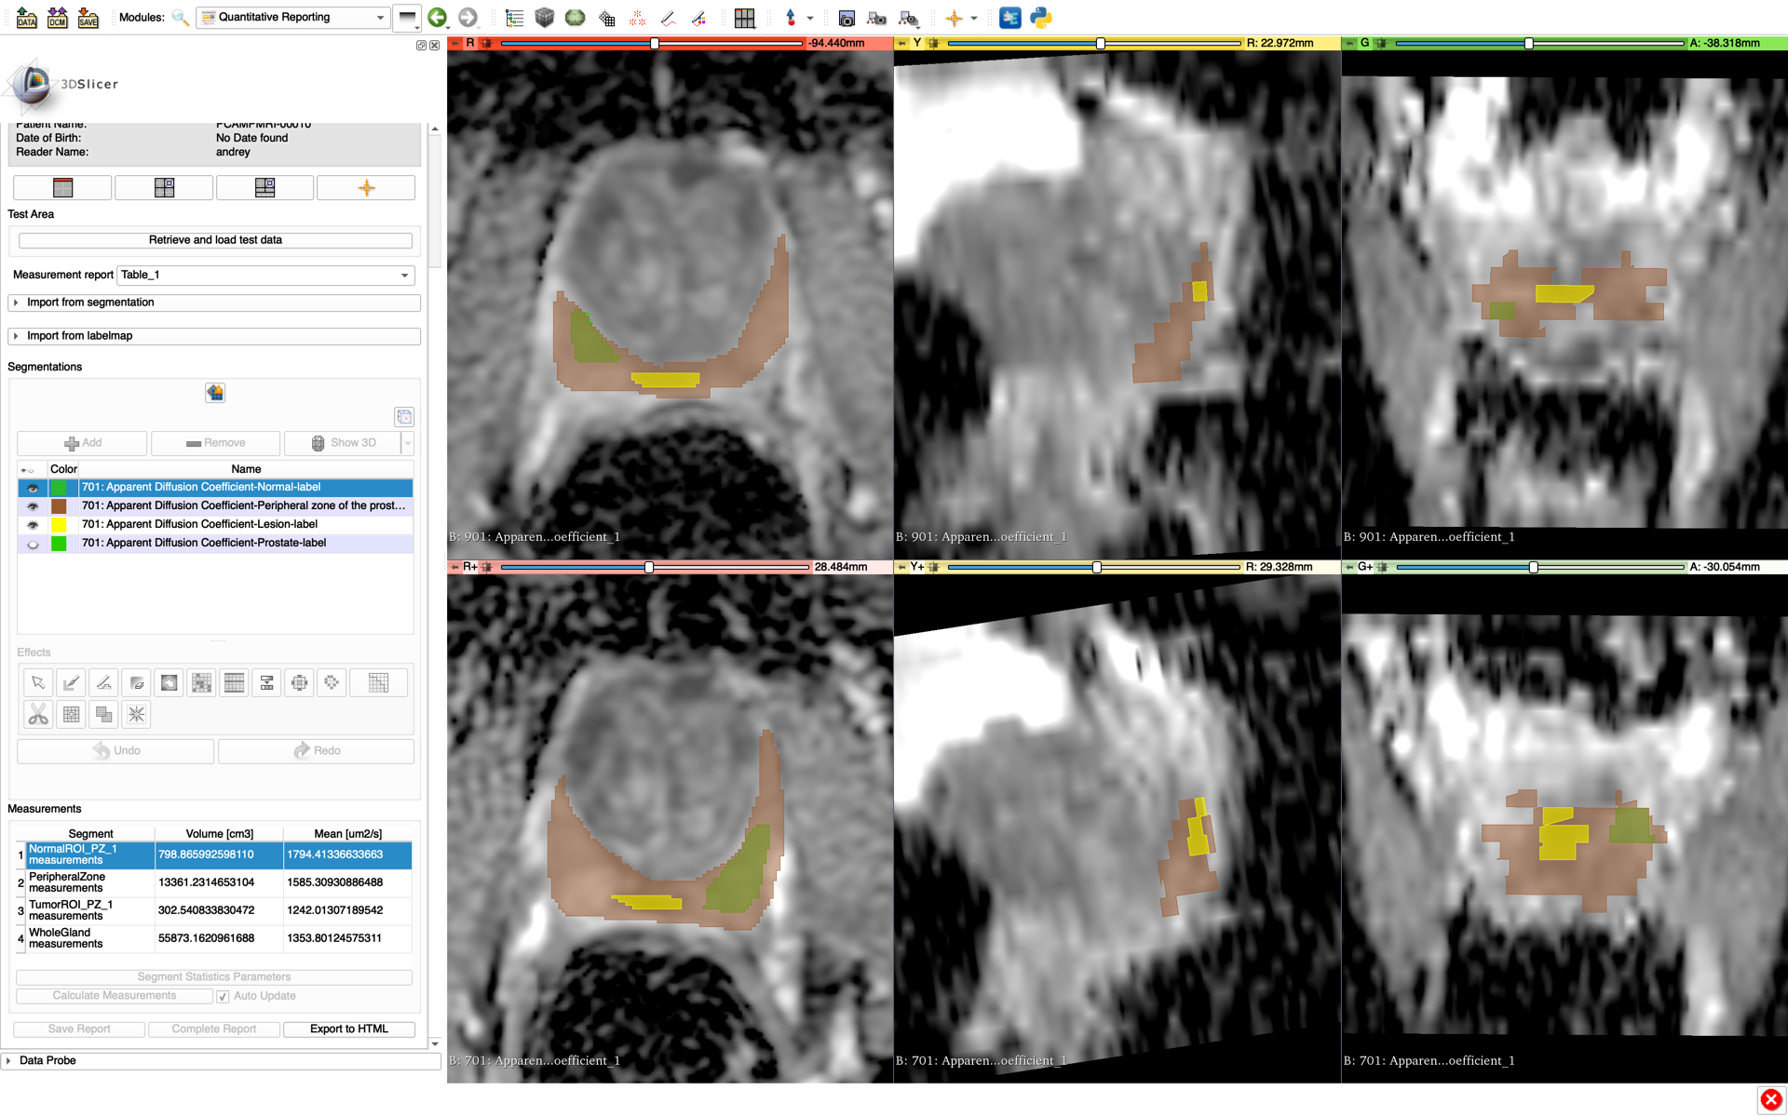Select the Scissors effect
Image resolution: width=1788 pixels, height=1117 pixels.
click(38, 715)
